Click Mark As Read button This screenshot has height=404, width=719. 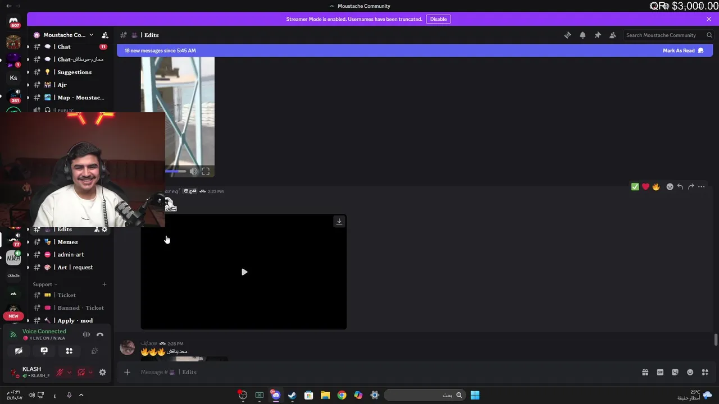[x=683, y=50]
